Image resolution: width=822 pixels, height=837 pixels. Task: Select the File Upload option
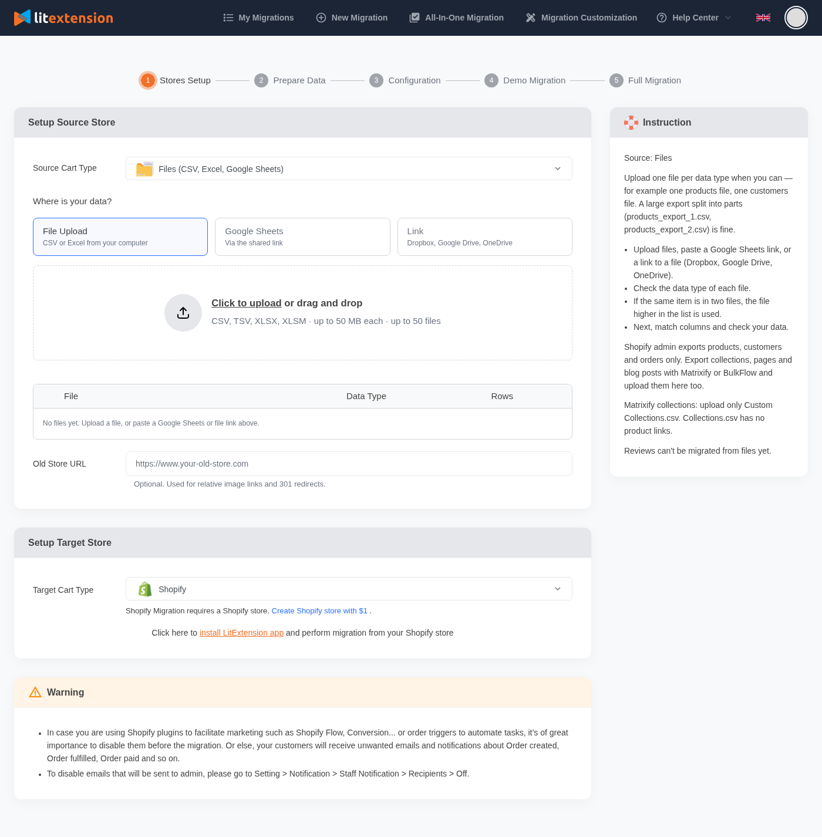(x=120, y=237)
